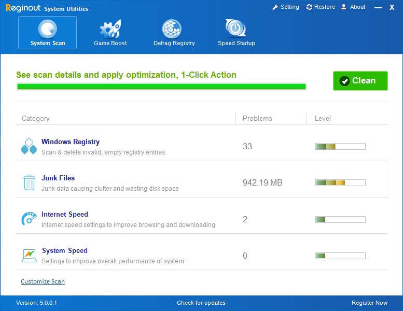The image size is (403, 311).
Task: Click the Problems column header
Action: 257,118
